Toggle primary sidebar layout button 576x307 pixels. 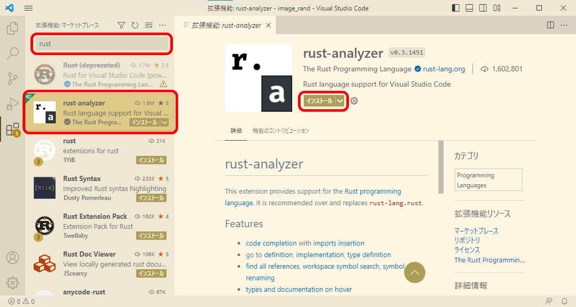tap(455, 8)
